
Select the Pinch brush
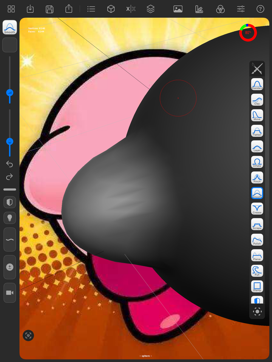[x=257, y=177]
